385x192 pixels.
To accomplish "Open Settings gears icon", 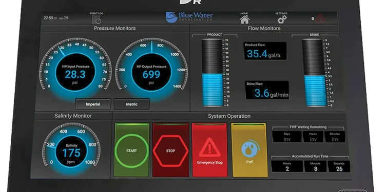I will coord(282,19).
